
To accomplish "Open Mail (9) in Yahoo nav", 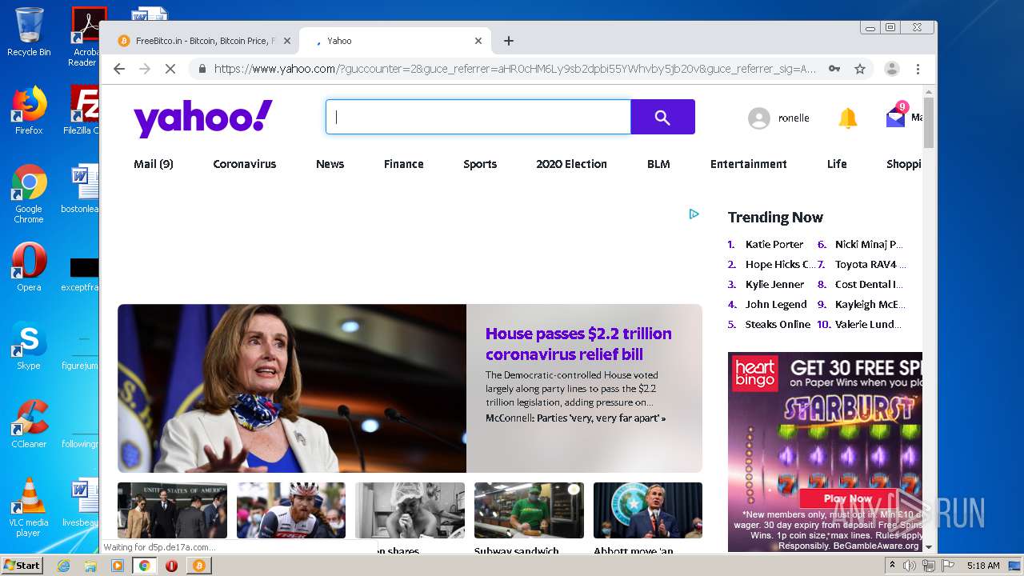I will tap(154, 164).
